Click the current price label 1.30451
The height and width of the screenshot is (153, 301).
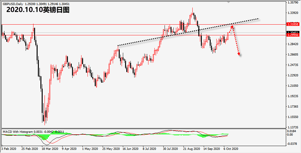point(293,32)
